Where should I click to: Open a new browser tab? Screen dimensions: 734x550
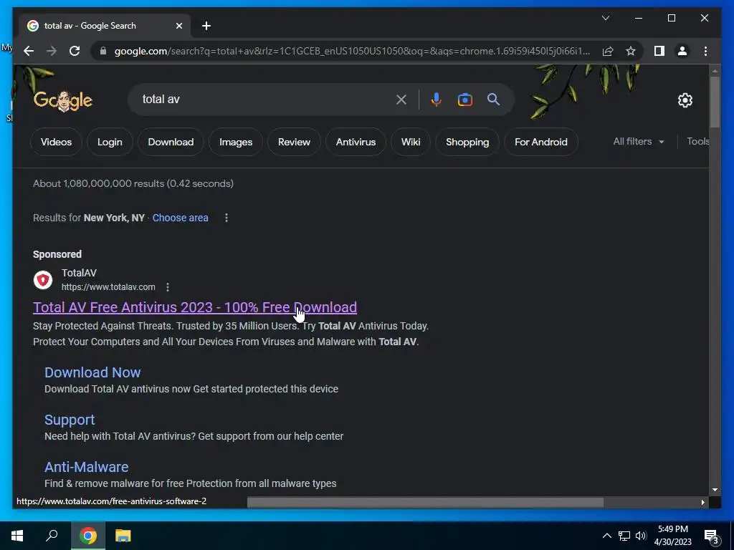coord(206,26)
